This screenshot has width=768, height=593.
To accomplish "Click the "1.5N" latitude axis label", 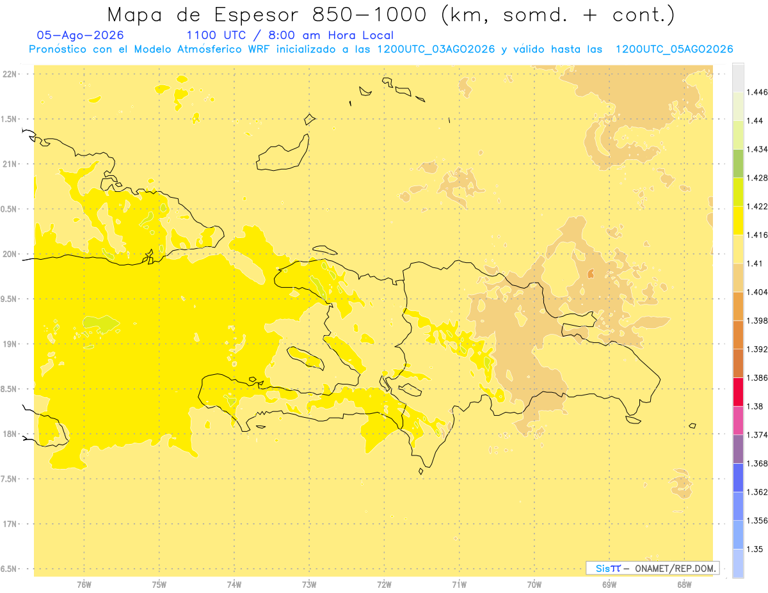I will tap(10, 119).
